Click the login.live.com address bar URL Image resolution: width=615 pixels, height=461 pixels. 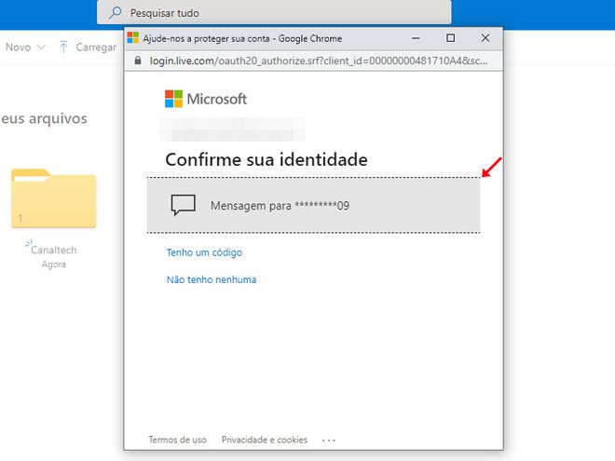[x=318, y=61]
